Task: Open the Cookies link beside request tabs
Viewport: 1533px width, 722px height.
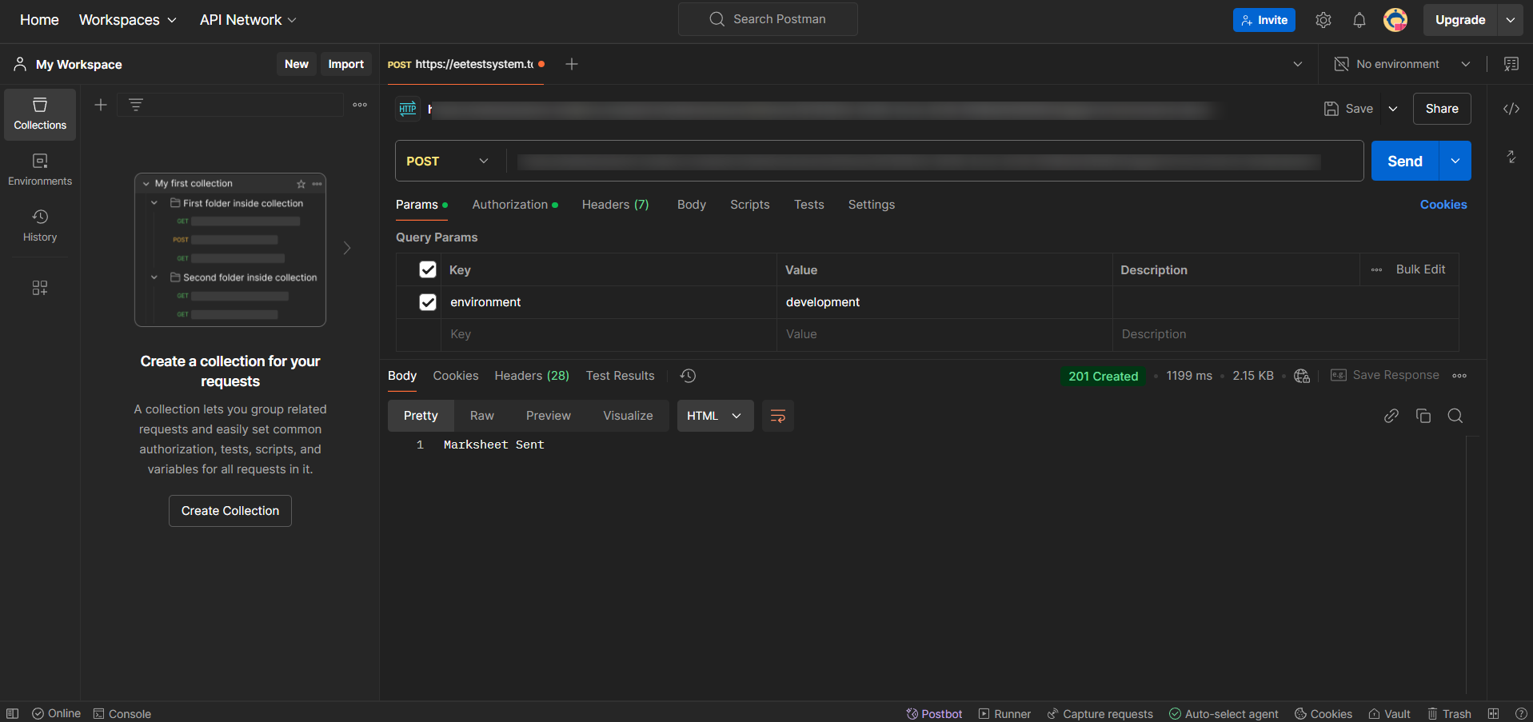Action: pos(1443,205)
